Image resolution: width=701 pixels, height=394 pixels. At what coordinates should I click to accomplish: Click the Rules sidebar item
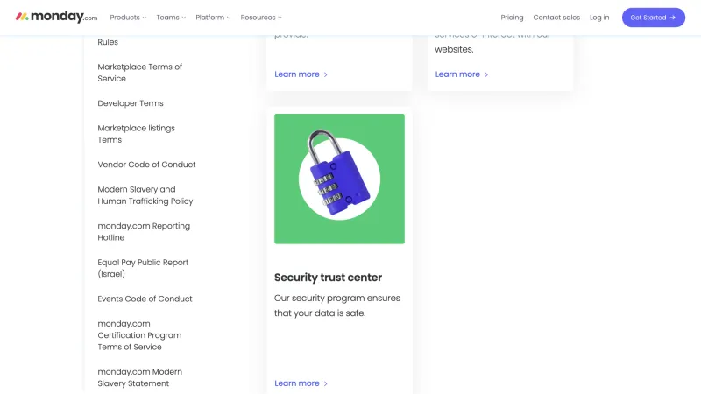(x=108, y=42)
